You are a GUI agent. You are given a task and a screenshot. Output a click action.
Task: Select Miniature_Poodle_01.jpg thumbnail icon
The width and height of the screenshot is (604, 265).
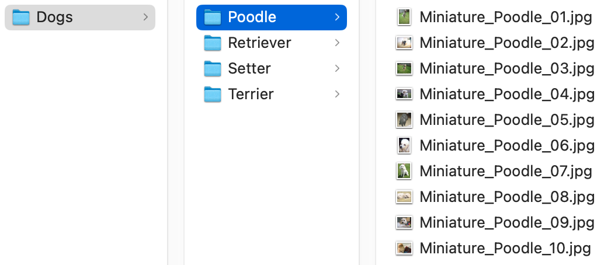point(404,18)
